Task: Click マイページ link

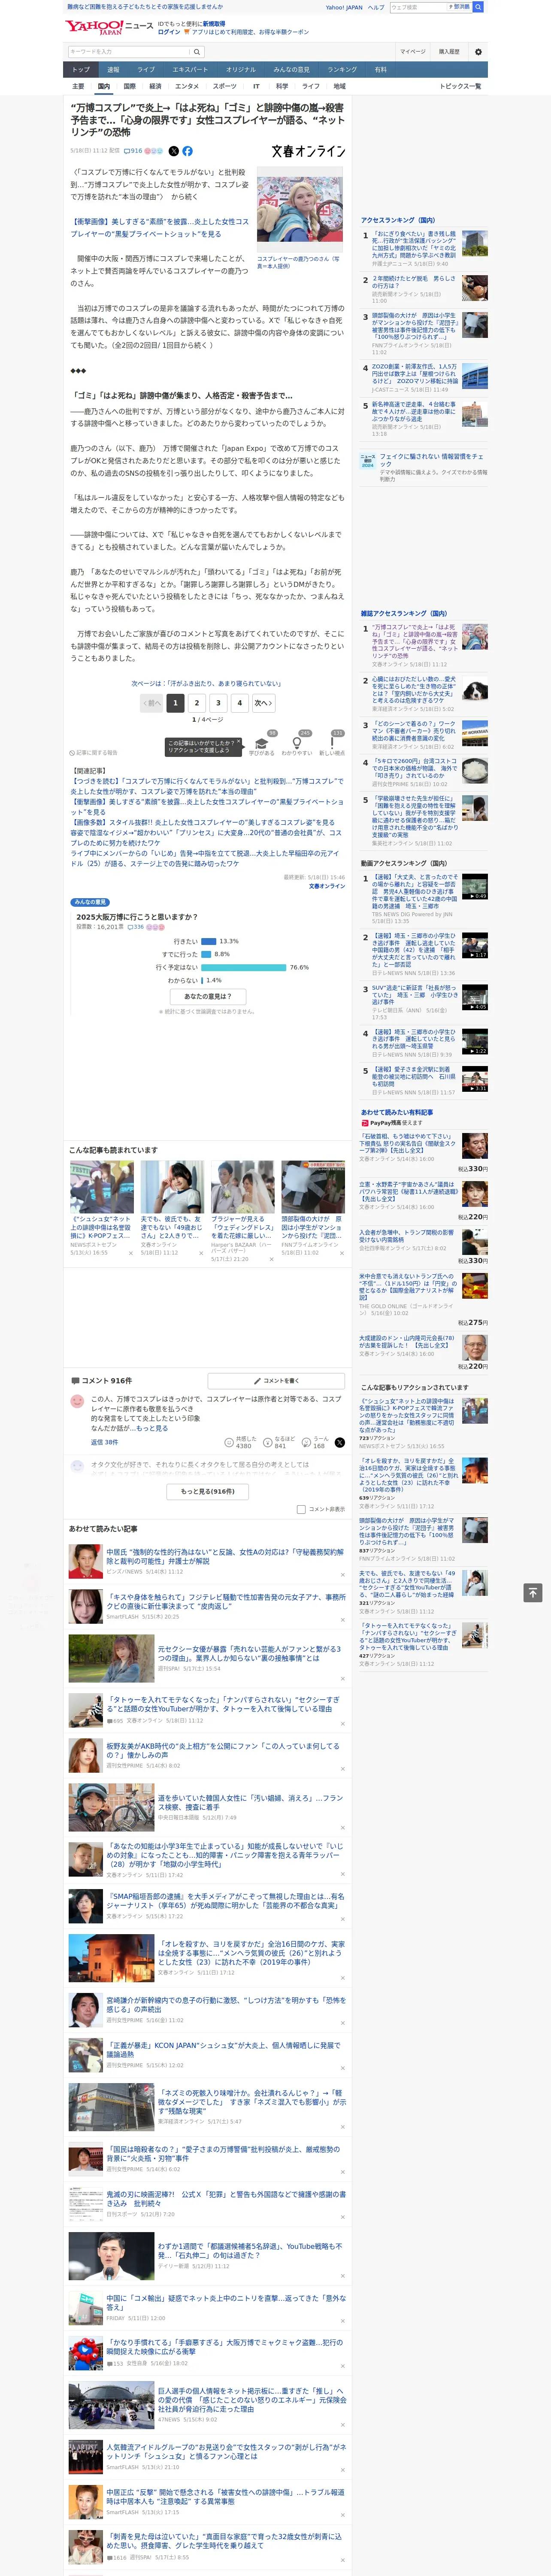Action: [x=412, y=51]
